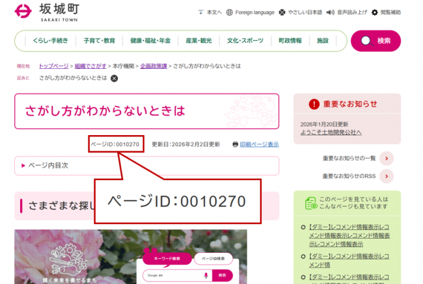Open the 文化・スポーツ menu
This screenshot has width=423, height=284.
pos(245,41)
